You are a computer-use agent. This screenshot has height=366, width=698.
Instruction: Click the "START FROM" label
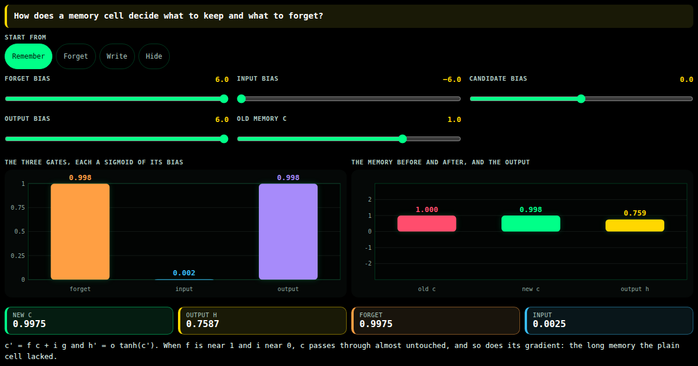coord(26,37)
